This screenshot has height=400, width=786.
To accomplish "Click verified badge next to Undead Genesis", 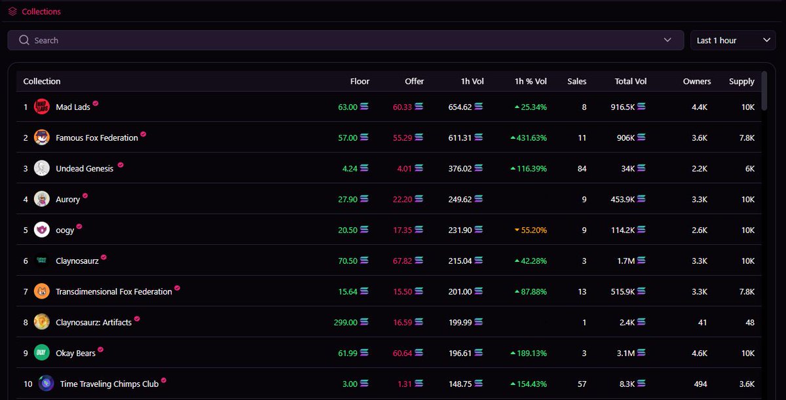I will 121,165.
